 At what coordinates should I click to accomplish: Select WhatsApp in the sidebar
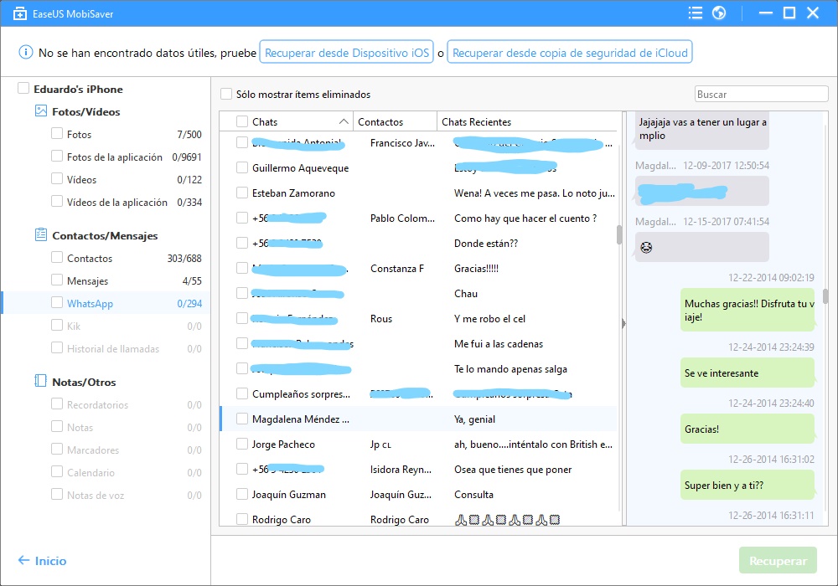90,304
